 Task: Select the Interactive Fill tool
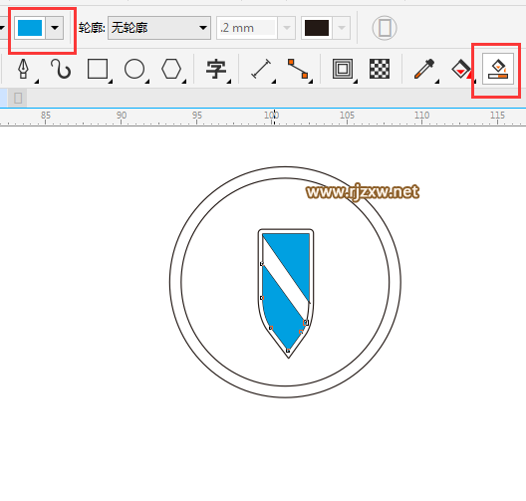click(x=461, y=69)
